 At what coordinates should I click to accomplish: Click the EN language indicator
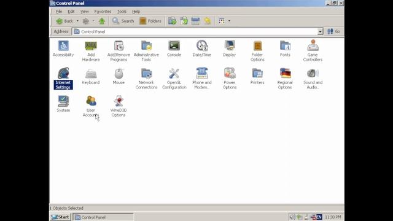[x=319, y=217]
